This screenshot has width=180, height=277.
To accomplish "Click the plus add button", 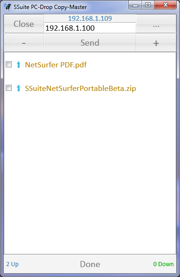I will point(156,42).
